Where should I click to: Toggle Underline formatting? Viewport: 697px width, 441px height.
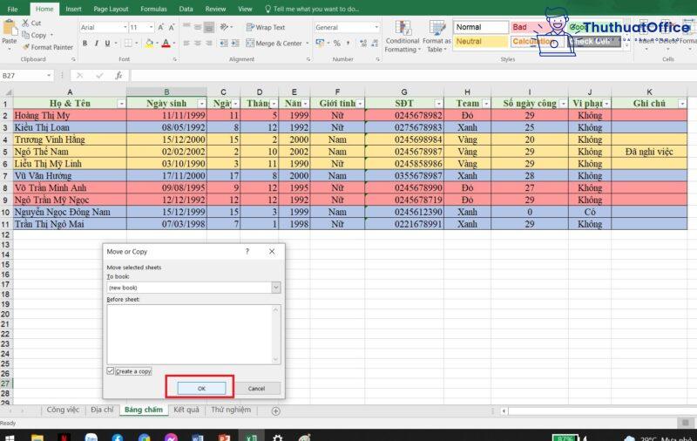[x=107, y=43]
